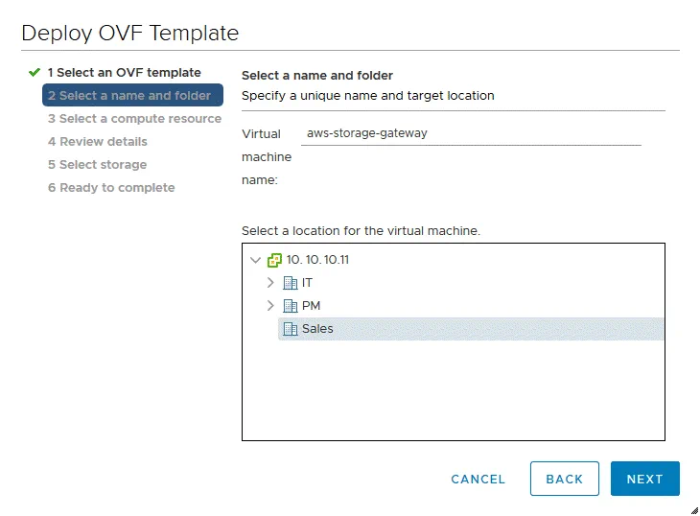The height and width of the screenshot is (516, 700).
Task: Select step 3 Select a compute resource
Action: pyautogui.click(x=134, y=119)
